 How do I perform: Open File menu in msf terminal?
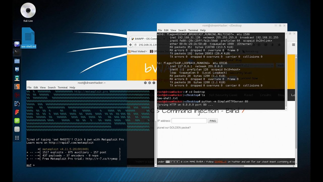[30, 87]
